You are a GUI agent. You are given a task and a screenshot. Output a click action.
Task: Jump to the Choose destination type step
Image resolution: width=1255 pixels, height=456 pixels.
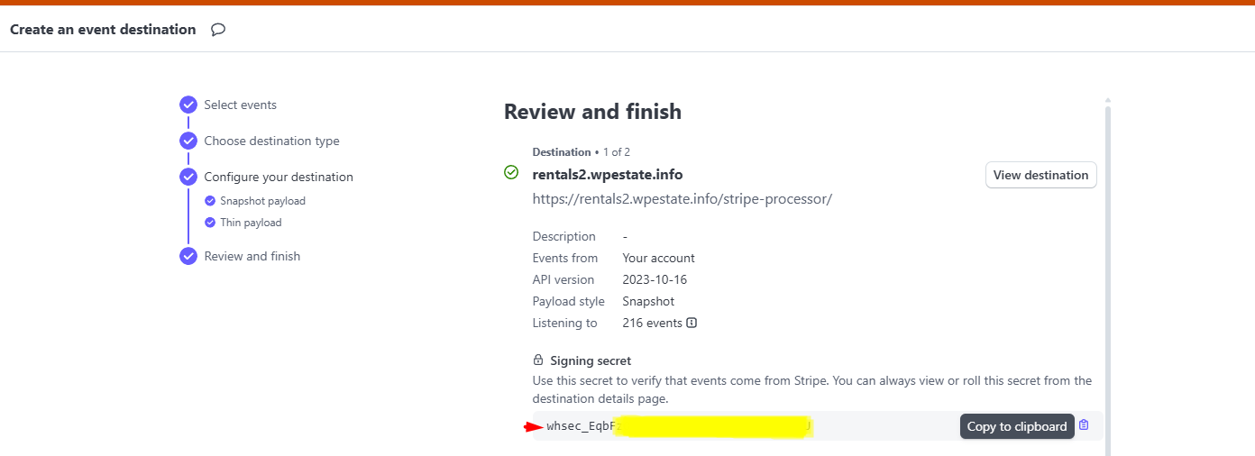[x=271, y=141]
